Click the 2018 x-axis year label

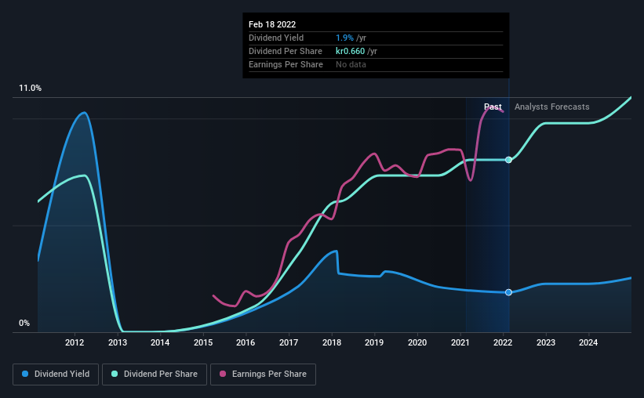click(332, 342)
